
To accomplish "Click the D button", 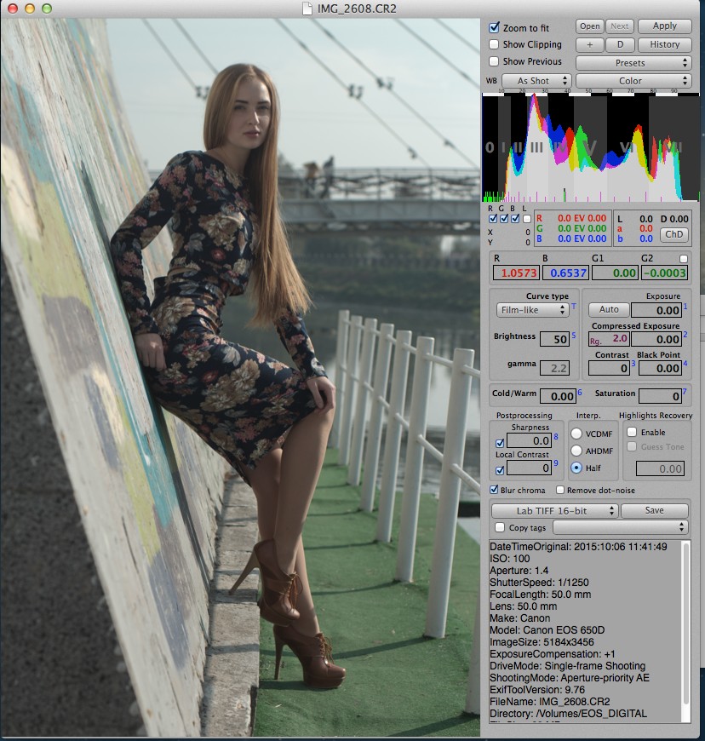I will tap(620, 44).
